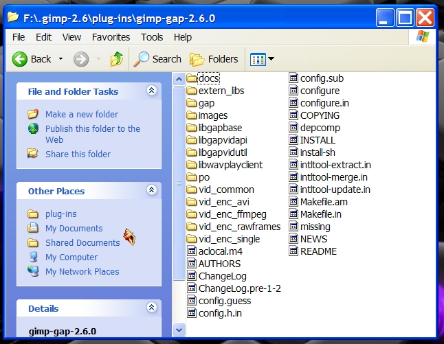Select the Makefile.am file name

324,202
